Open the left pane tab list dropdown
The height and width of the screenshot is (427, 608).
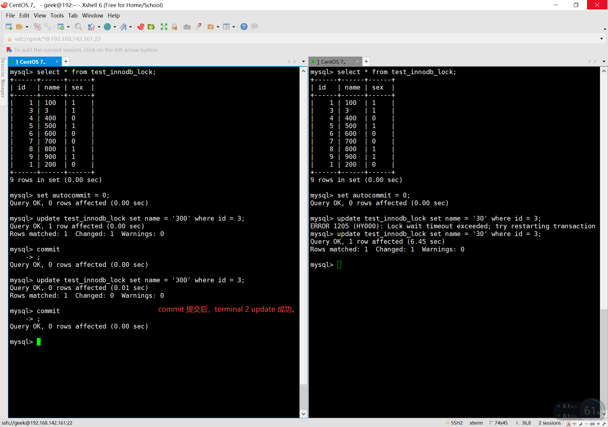point(303,62)
